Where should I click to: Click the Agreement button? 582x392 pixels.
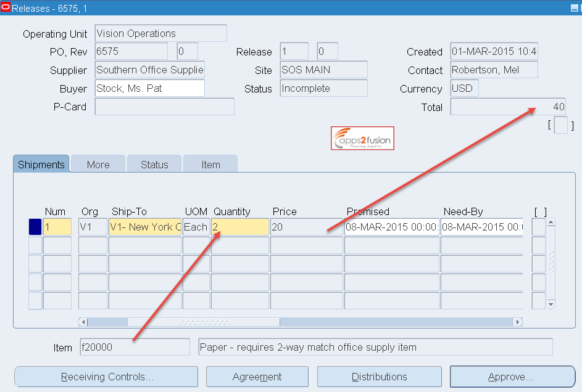257,377
